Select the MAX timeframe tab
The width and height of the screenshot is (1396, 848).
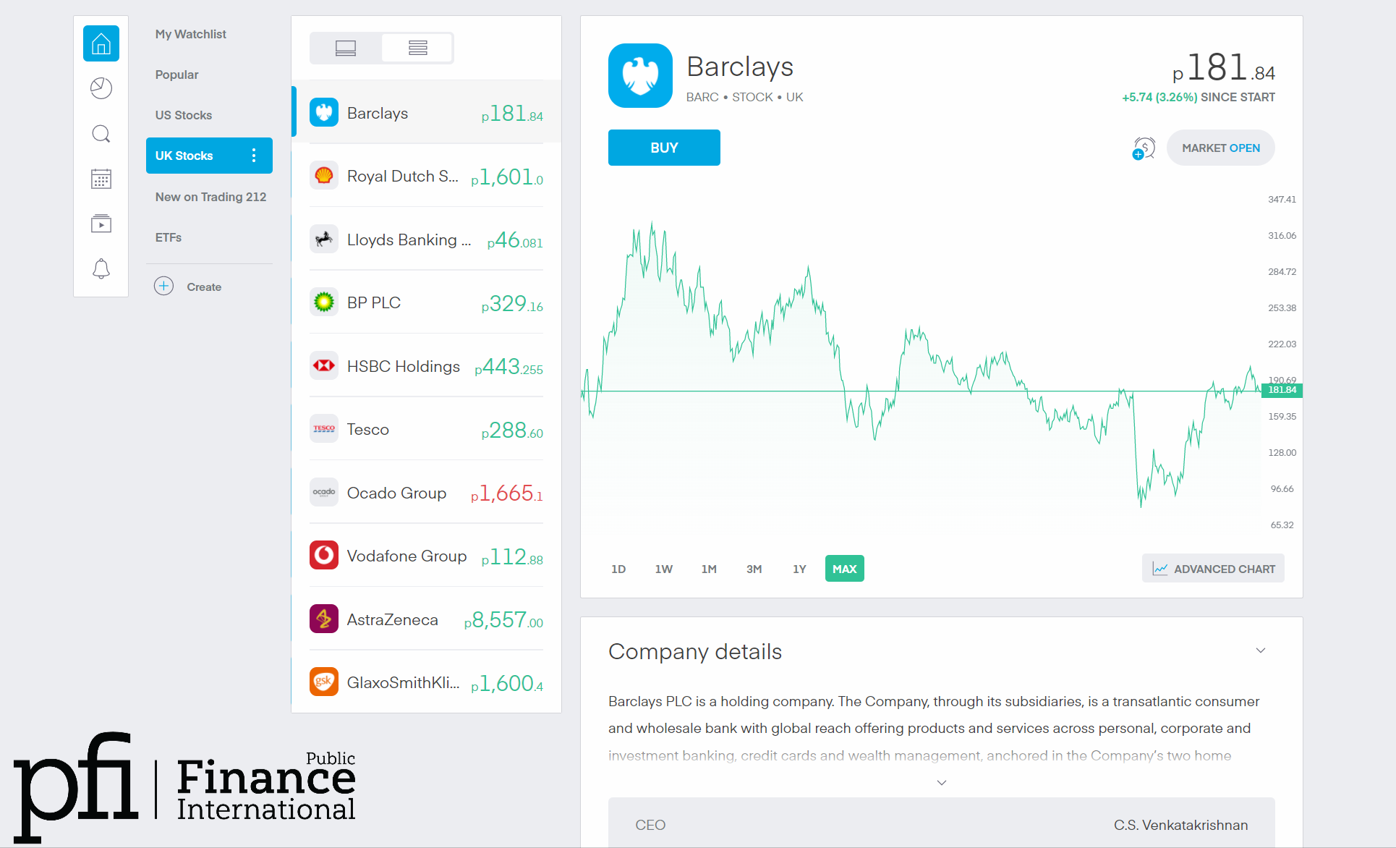[x=843, y=569]
